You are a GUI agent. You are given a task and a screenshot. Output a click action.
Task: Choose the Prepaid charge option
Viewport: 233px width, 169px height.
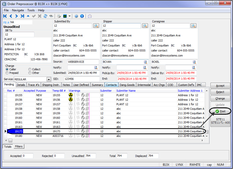pos(7,73)
